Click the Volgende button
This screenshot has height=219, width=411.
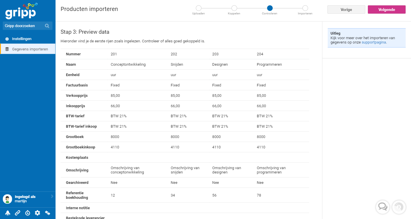point(387,10)
